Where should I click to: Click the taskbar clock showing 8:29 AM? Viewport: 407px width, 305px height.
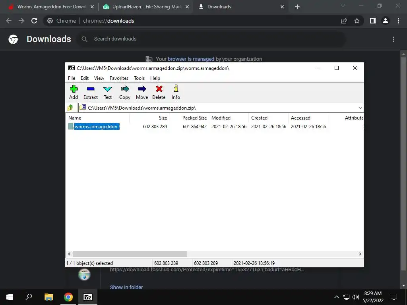(x=373, y=297)
